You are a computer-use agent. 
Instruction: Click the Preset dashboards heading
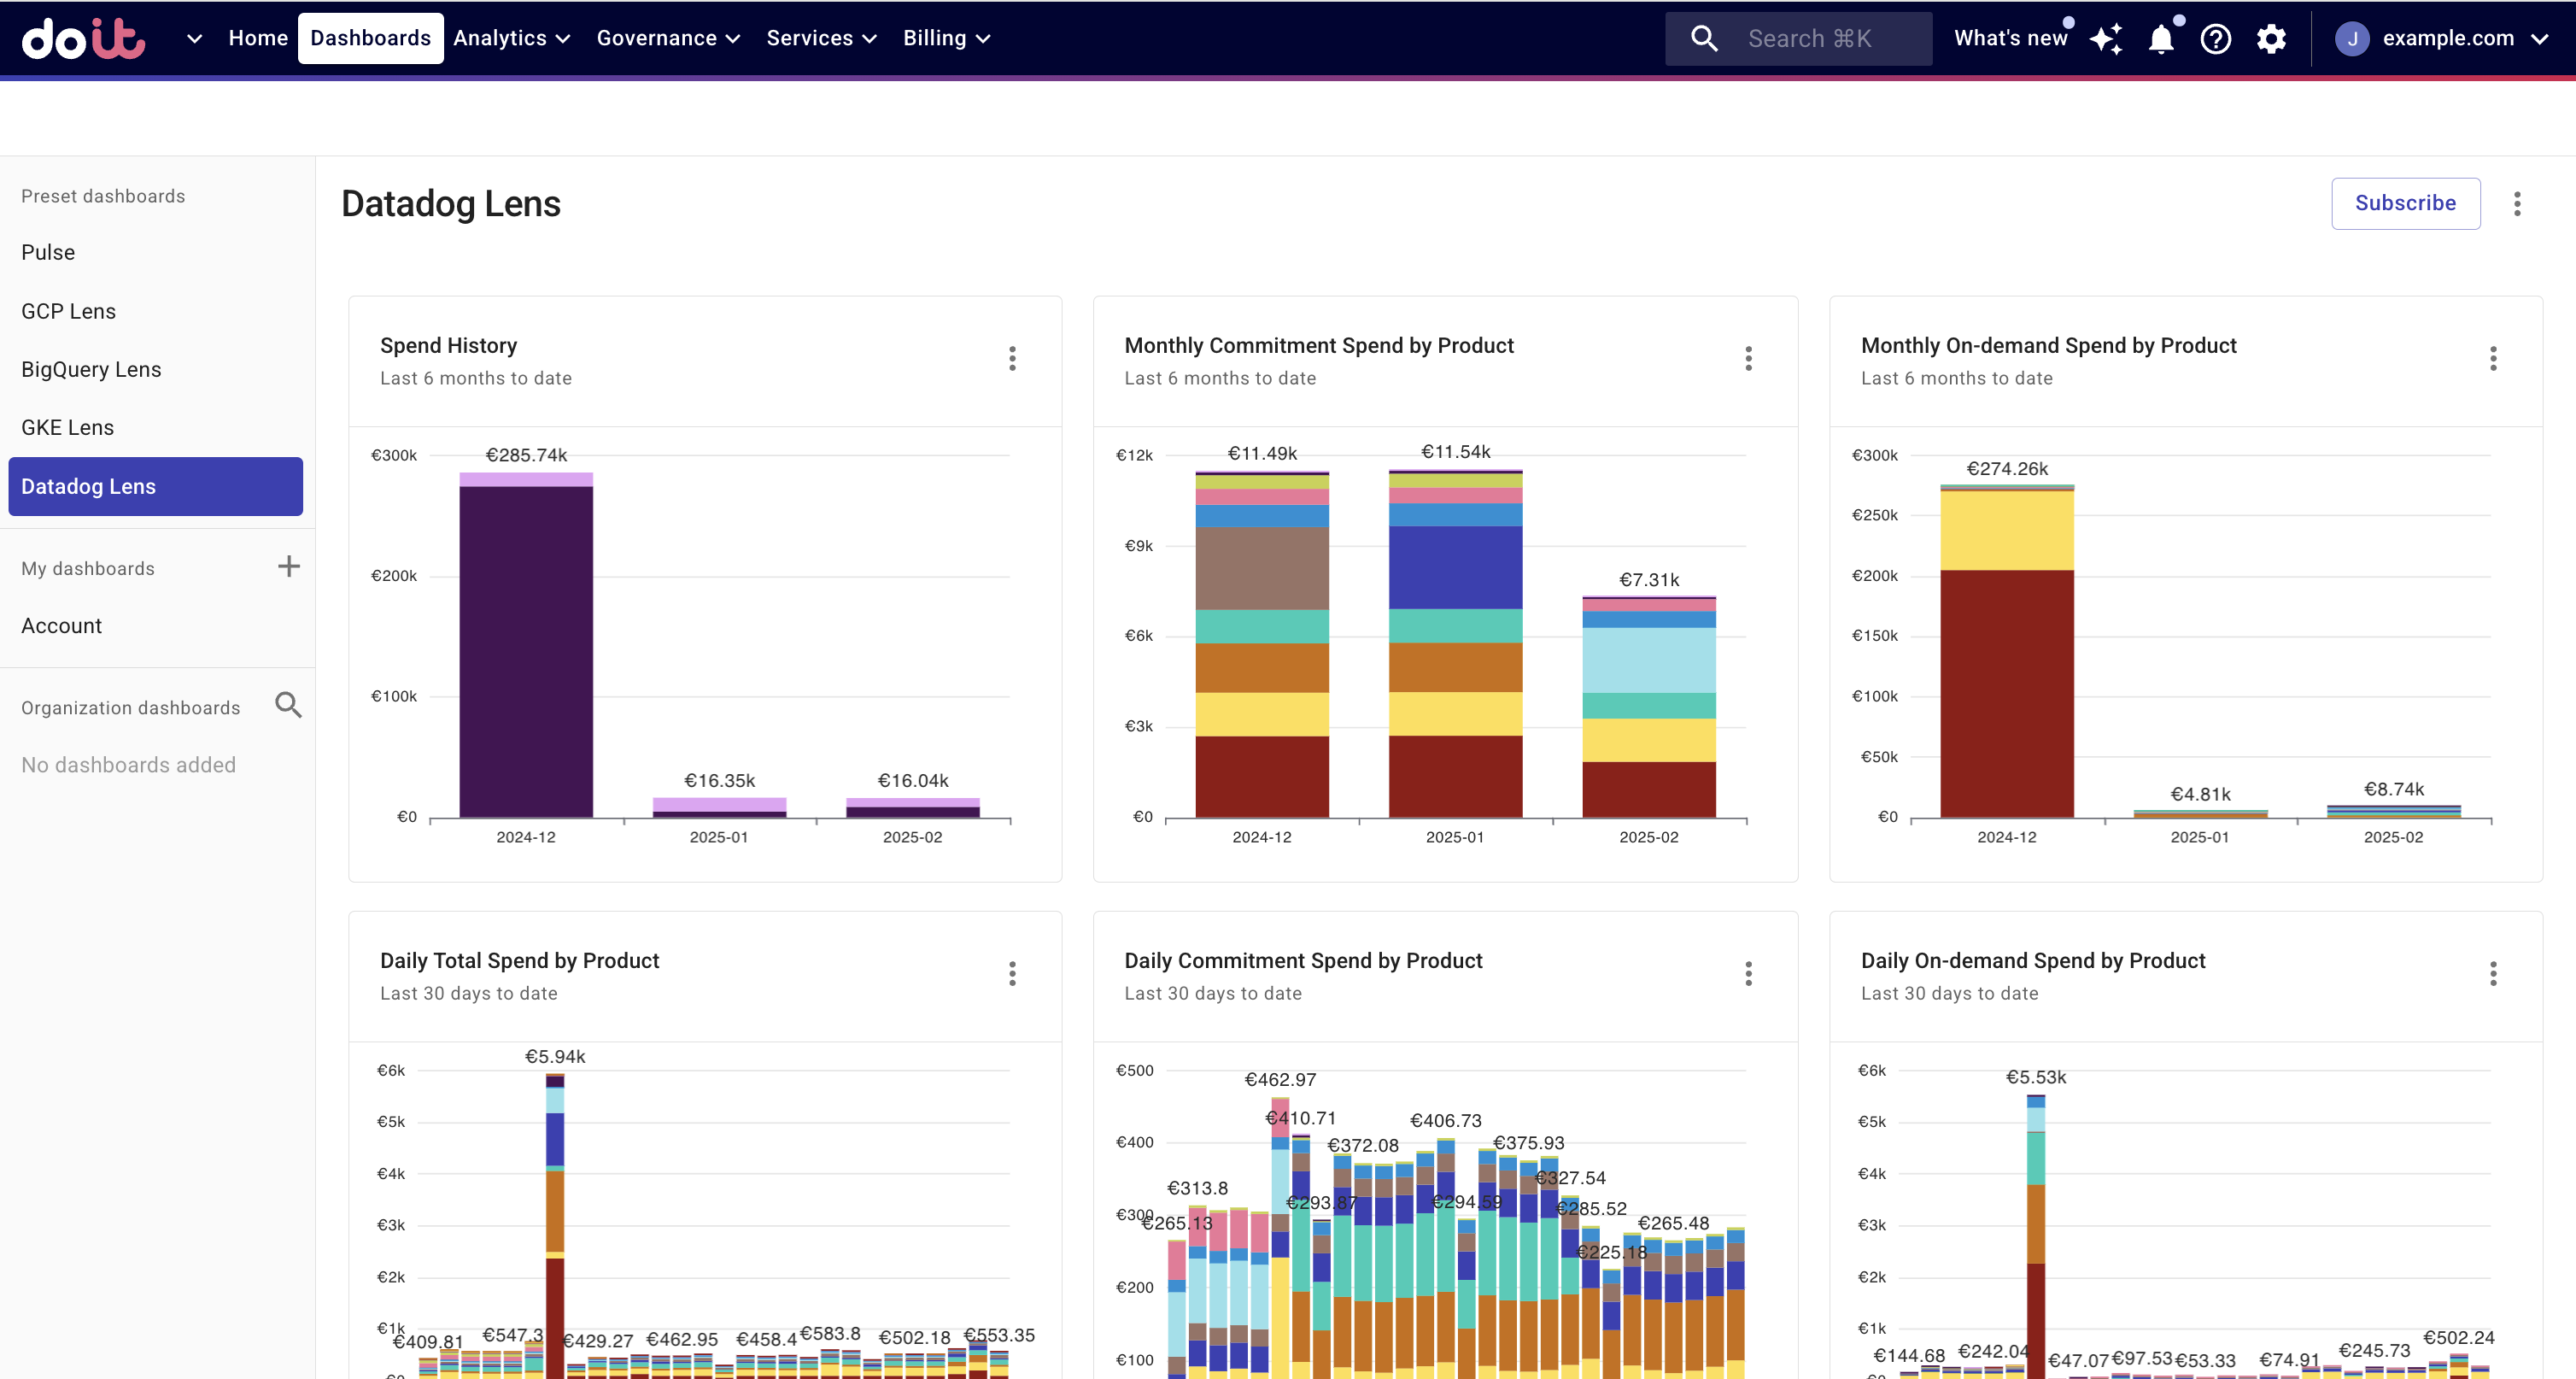(x=103, y=197)
